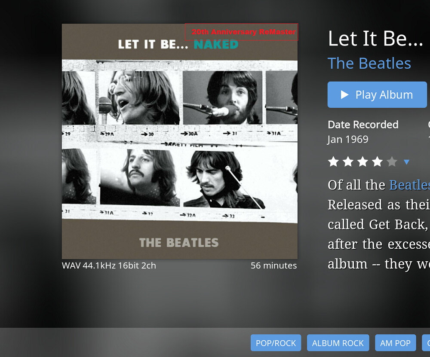Rate the album one star
The image size is (430, 357).
333,162
